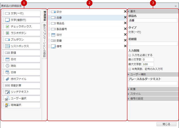Choose the ラジオボタン part icon
The width and height of the screenshot is (179, 128).
[x=7, y=33]
